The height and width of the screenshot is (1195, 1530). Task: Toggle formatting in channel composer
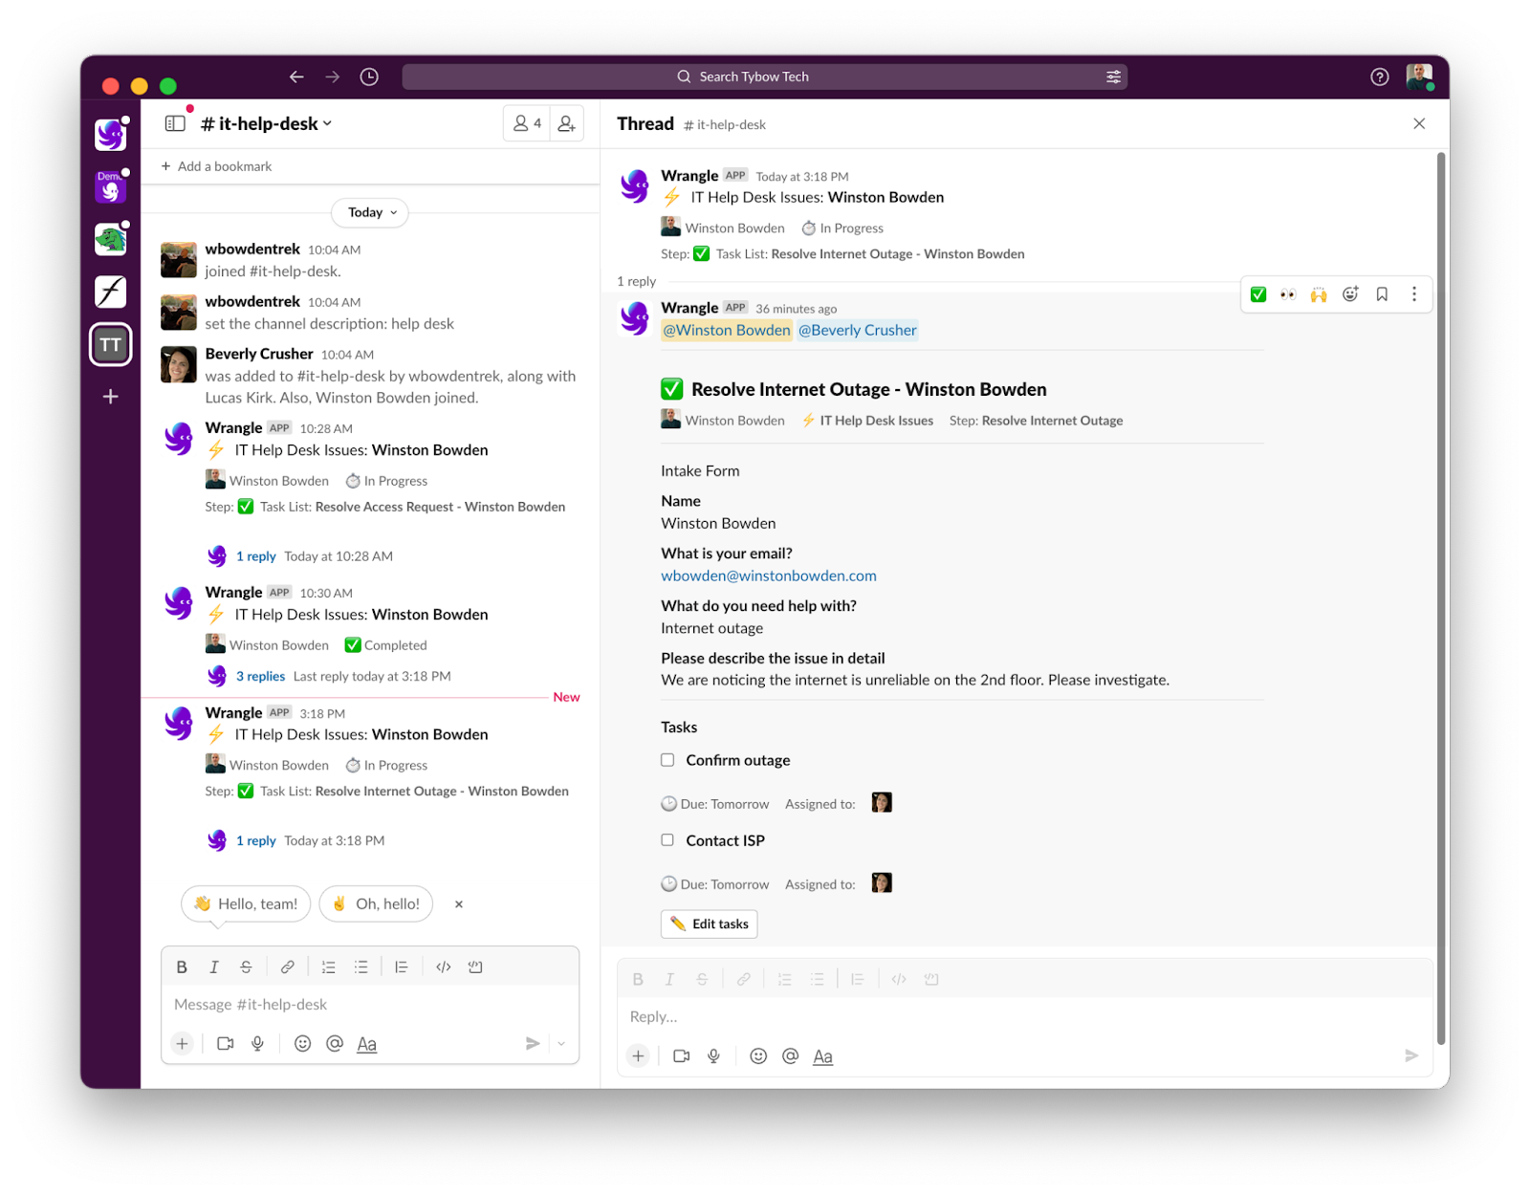(366, 1044)
